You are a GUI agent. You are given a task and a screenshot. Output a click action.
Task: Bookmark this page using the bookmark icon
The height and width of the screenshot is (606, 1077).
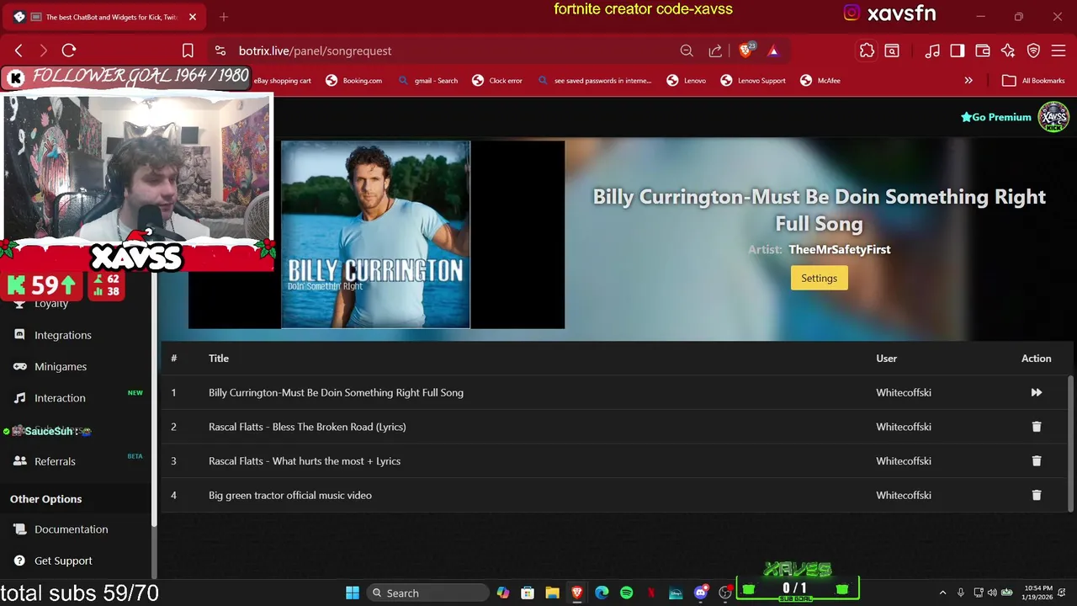click(188, 50)
